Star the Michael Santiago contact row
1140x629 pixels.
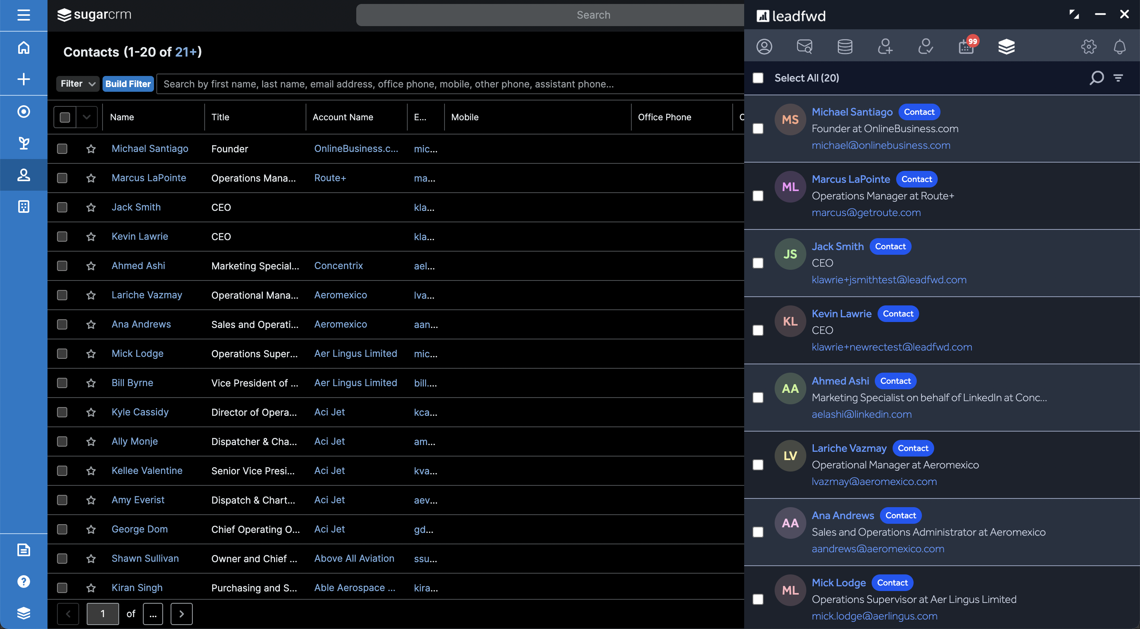tap(91, 149)
